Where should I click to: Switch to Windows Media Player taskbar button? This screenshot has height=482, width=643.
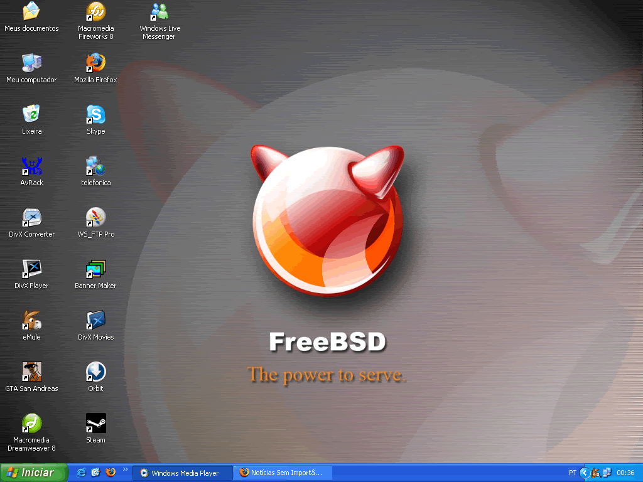182,473
